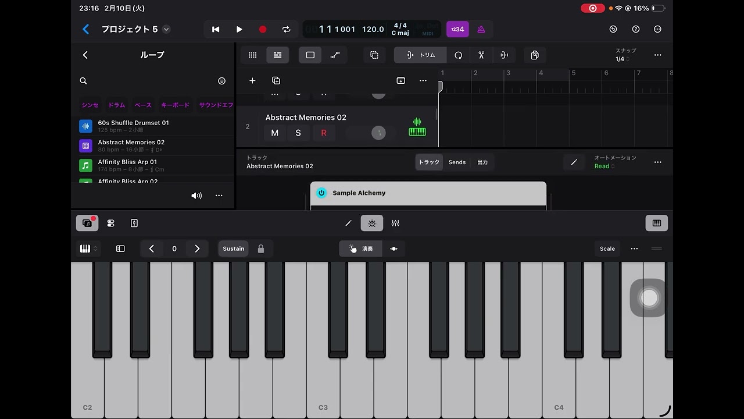Toggle the metronome icon
Viewport: 744px width, 419px height.
click(x=481, y=29)
